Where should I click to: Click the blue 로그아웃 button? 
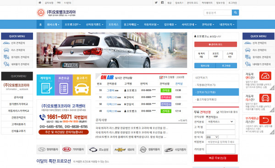[x=226, y=66]
